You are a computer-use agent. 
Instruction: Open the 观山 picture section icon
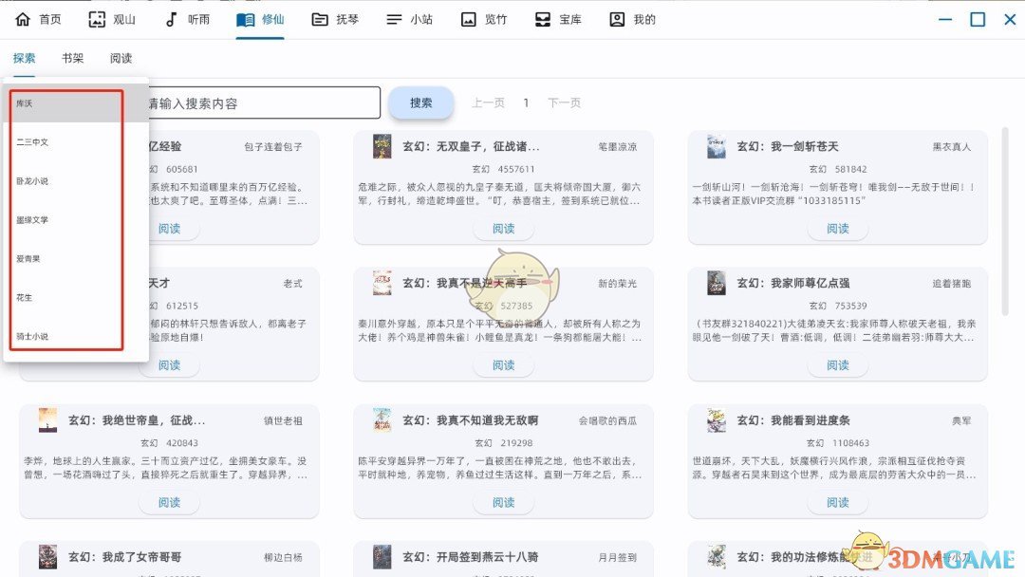pos(97,19)
